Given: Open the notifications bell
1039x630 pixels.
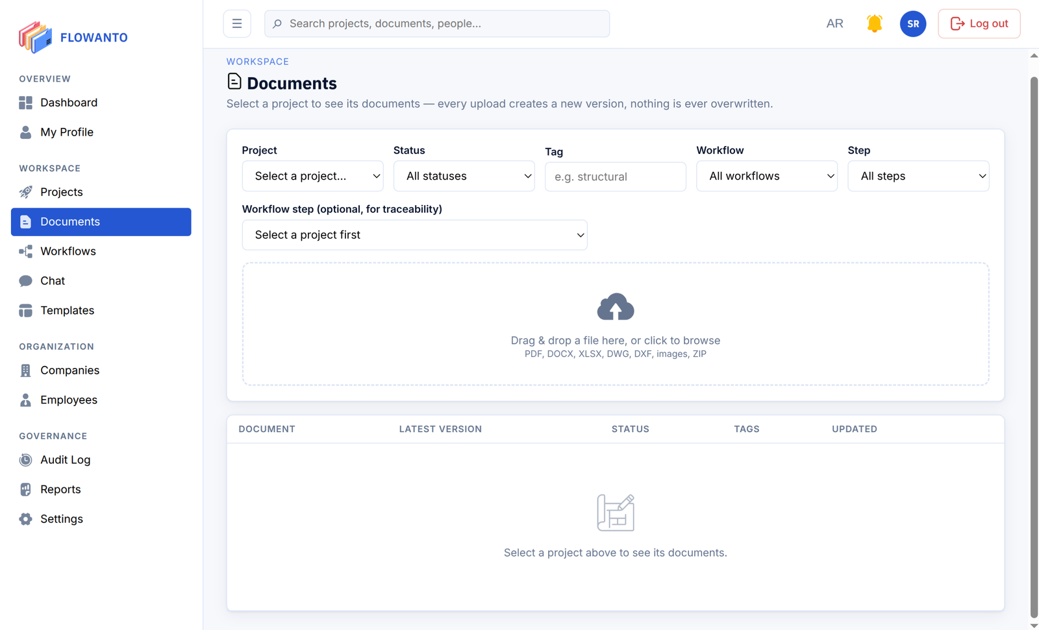Looking at the screenshot, I should tap(875, 23).
